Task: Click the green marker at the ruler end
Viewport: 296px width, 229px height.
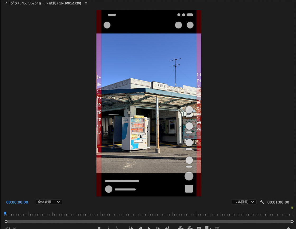Action: (292, 208)
